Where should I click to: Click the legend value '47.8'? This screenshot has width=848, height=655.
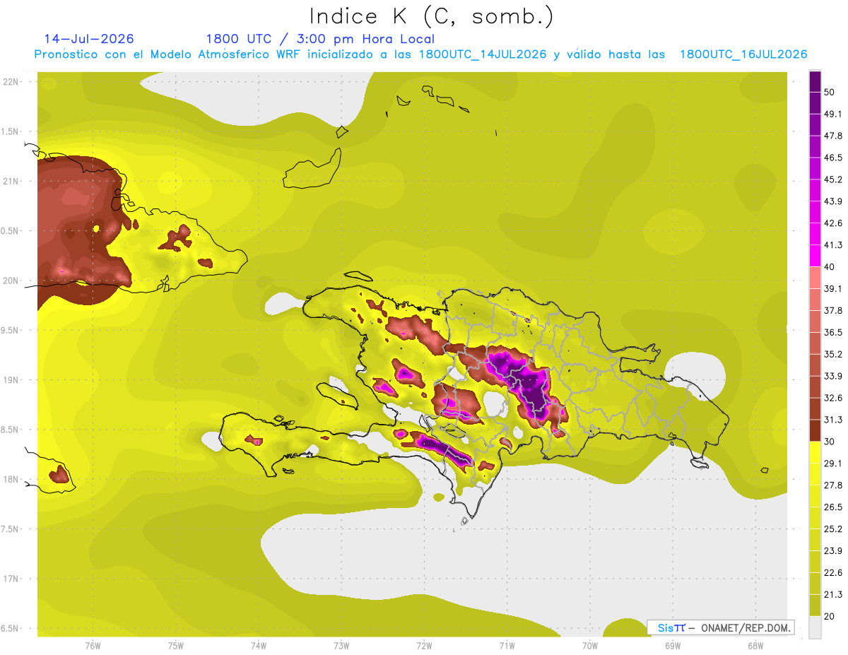point(834,136)
